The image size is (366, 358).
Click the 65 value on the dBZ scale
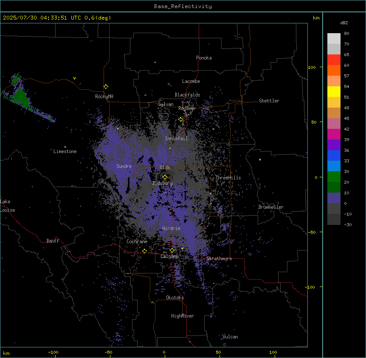click(x=346, y=55)
